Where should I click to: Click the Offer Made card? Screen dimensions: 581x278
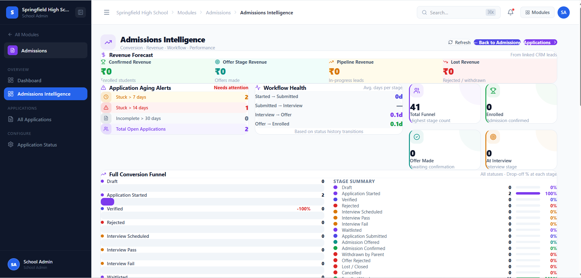(445, 150)
